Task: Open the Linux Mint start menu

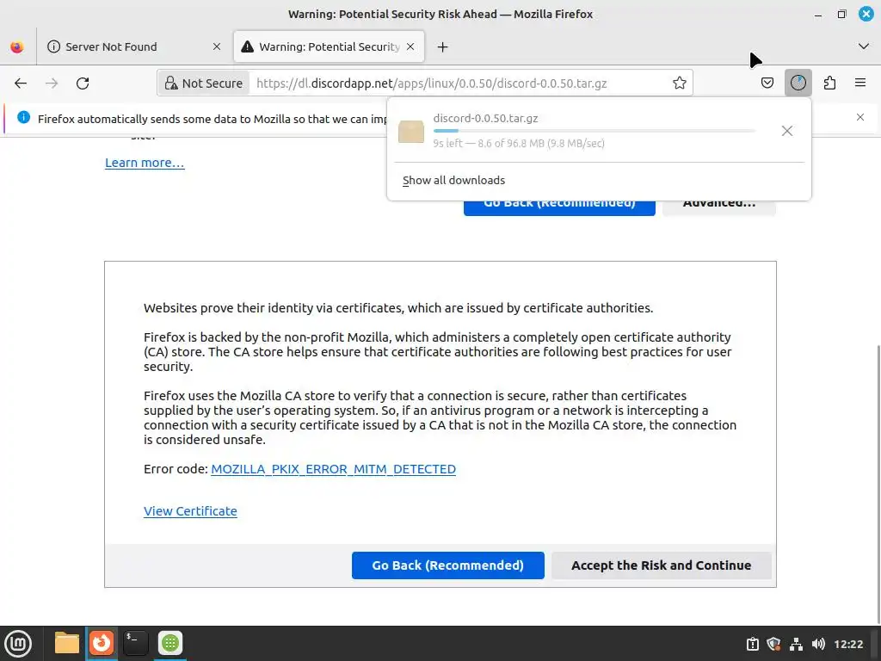Action: tap(18, 644)
